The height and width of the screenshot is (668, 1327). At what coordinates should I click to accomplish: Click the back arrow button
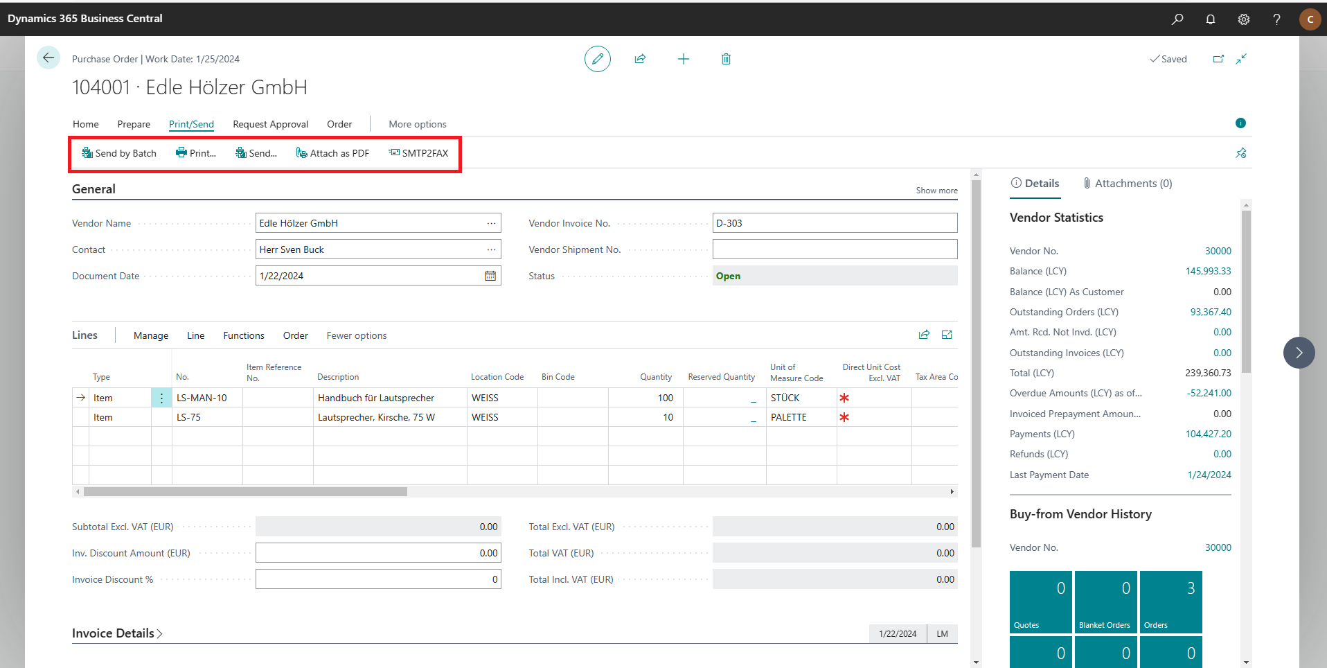pos(48,58)
